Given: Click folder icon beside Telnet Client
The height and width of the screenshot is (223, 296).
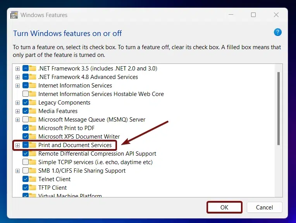Looking at the screenshot, I should pos(33,179).
